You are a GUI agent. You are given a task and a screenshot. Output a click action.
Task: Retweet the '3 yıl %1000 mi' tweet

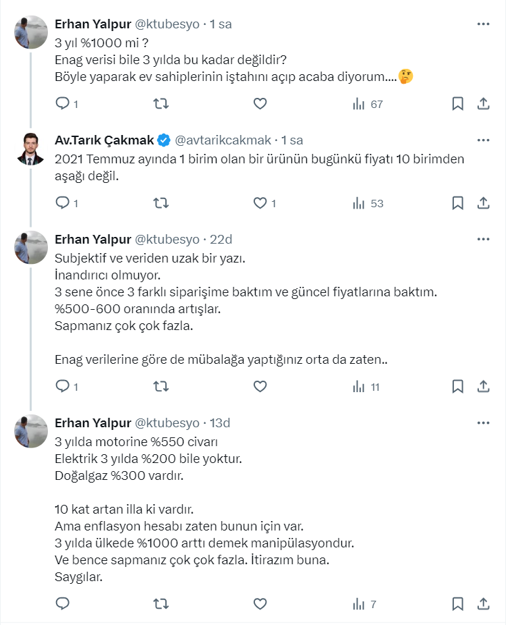tap(161, 104)
